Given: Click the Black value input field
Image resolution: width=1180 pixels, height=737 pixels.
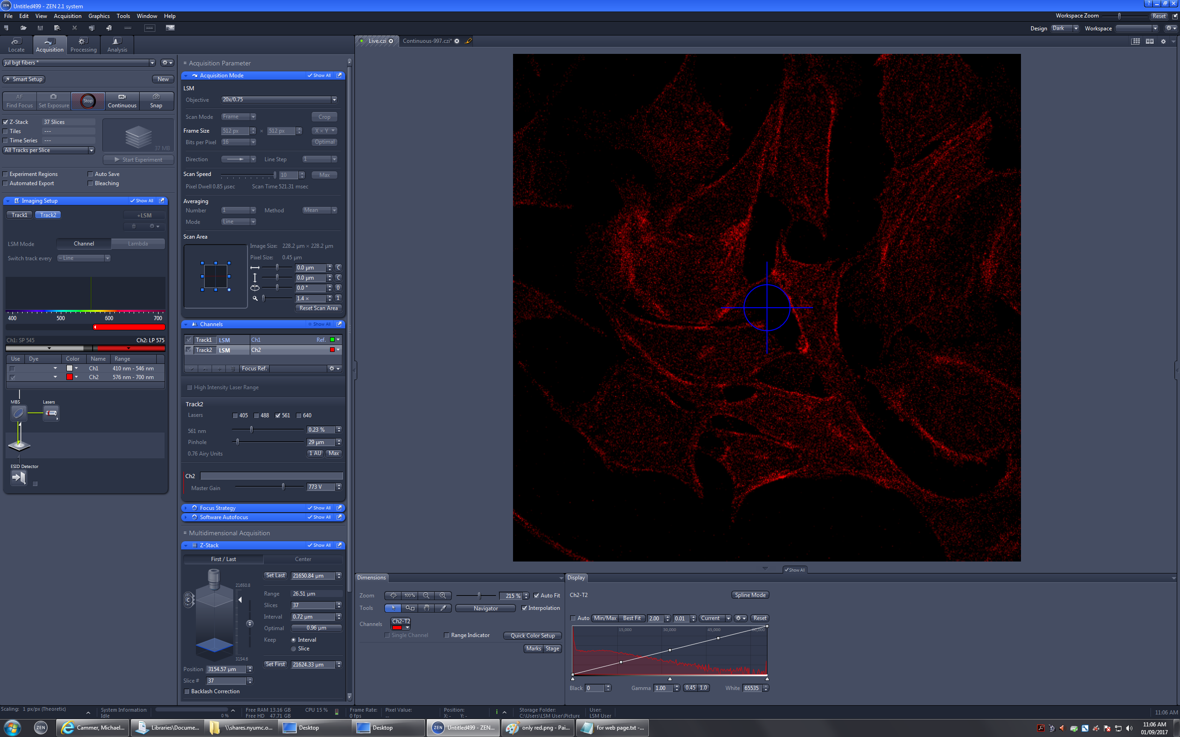Looking at the screenshot, I should point(595,688).
